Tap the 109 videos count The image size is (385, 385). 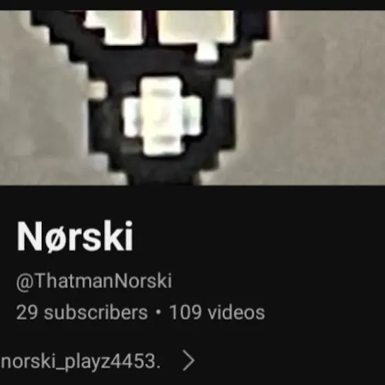click(x=217, y=312)
